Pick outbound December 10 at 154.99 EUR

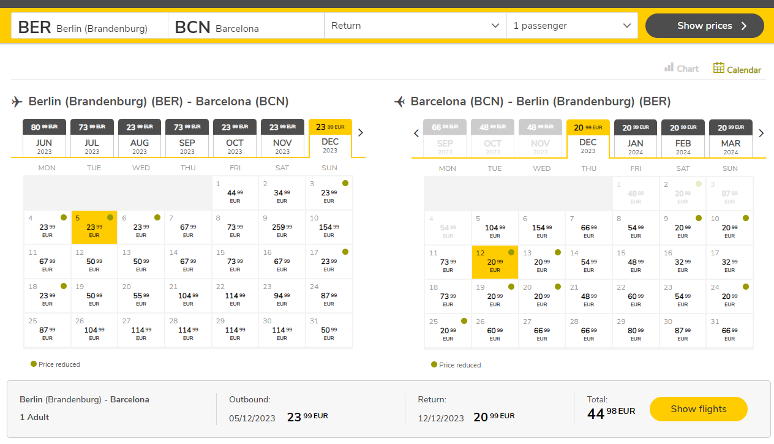click(329, 227)
